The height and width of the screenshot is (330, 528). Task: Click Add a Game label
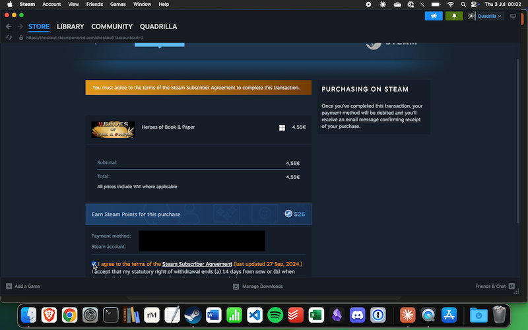click(x=27, y=286)
